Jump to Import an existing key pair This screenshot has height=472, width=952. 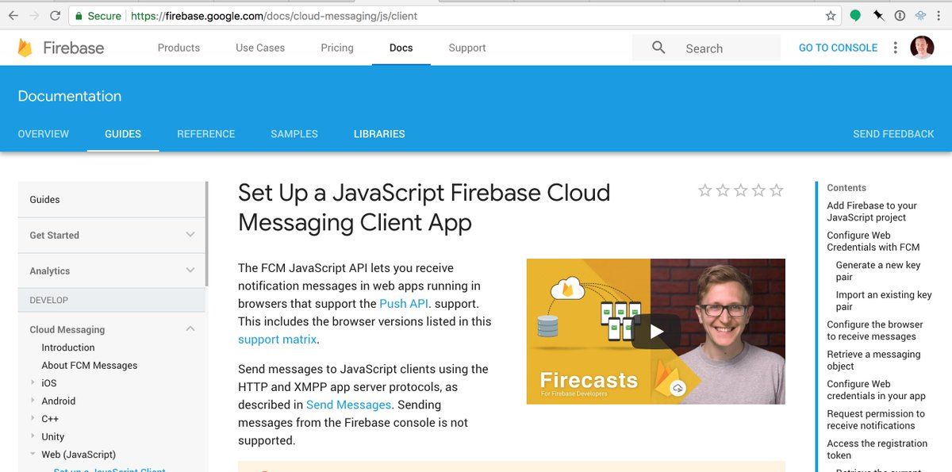[884, 301]
